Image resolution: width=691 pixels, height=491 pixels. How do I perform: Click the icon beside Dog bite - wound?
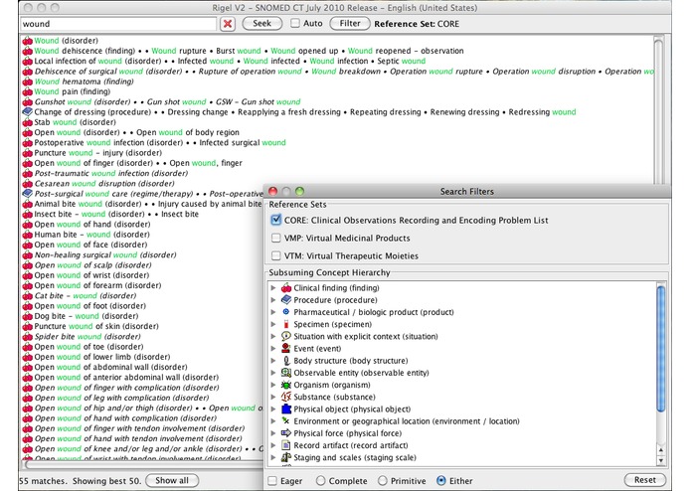click(x=27, y=316)
